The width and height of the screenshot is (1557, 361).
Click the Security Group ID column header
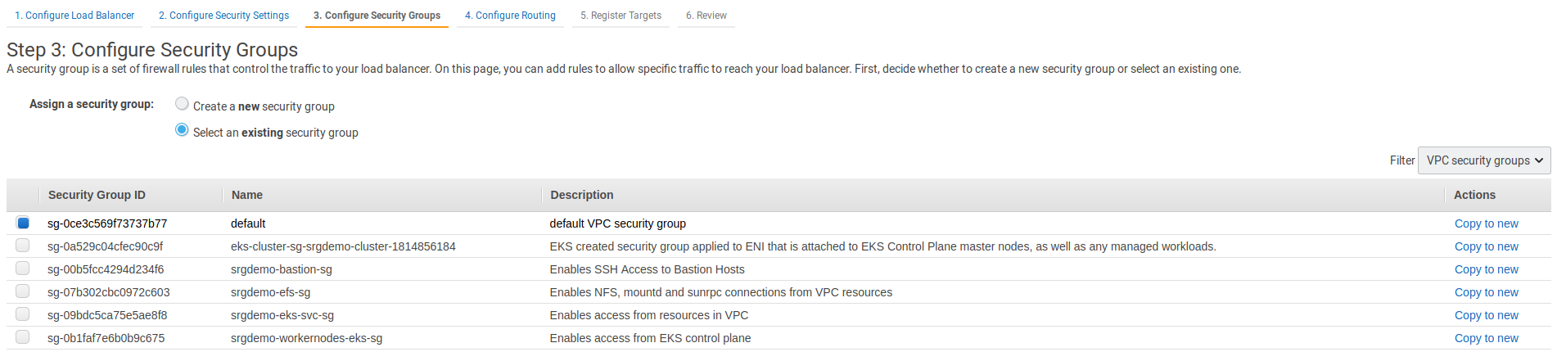tap(97, 195)
